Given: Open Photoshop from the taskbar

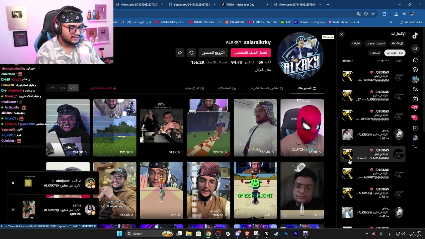Looking at the screenshot, I should (x=286, y=234).
